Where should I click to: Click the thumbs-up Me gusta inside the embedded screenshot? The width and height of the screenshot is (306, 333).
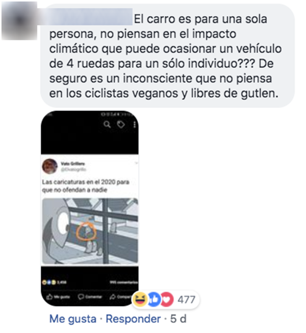[58, 297]
